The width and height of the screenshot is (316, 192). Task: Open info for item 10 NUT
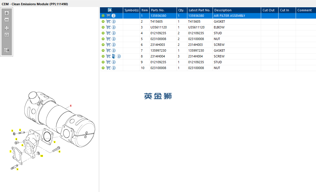(114, 68)
